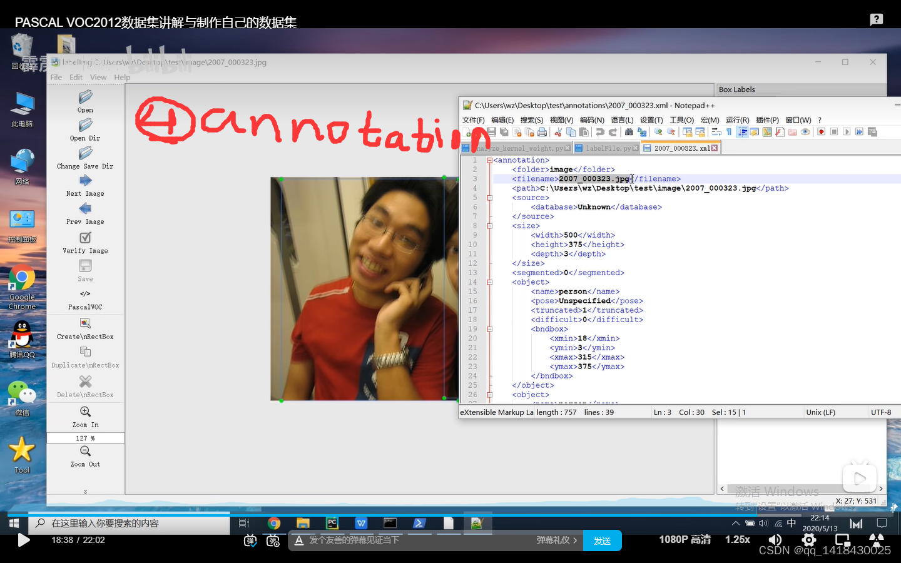Adjust the volume control in the player
The height and width of the screenshot is (563, 901).
(x=775, y=539)
